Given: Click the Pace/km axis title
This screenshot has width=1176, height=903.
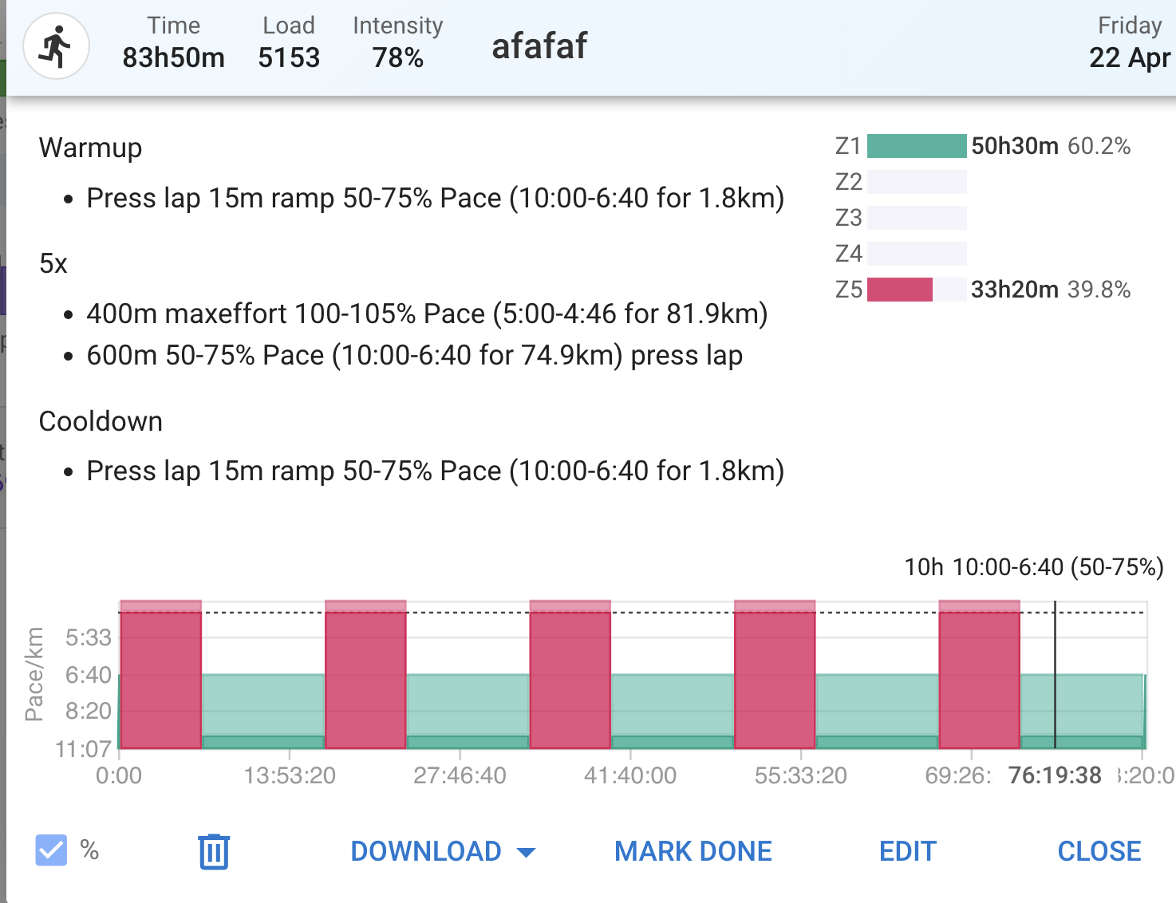Looking at the screenshot, I should click(34, 675).
